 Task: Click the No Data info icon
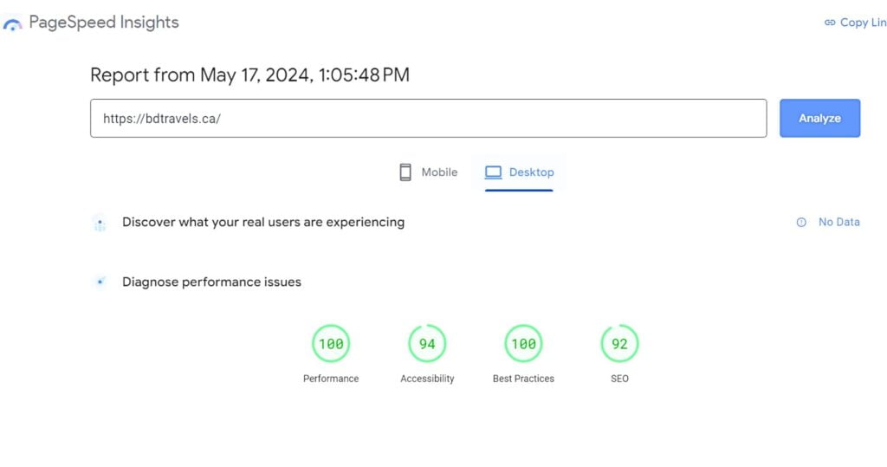click(x=801, y=223)
